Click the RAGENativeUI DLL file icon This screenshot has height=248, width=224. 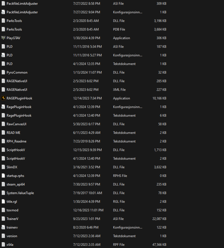(x=3, y=81)
